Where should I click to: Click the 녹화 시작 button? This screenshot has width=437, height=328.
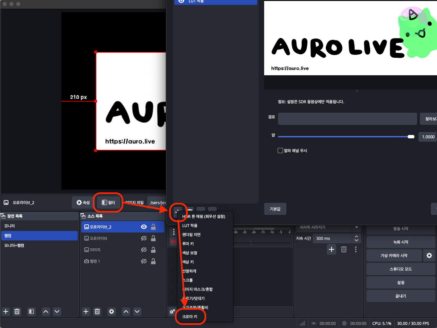(x=401, y=242)
